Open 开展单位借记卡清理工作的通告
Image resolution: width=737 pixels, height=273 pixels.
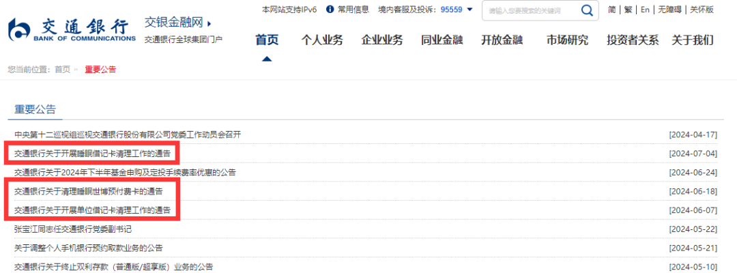pos(92,210)
